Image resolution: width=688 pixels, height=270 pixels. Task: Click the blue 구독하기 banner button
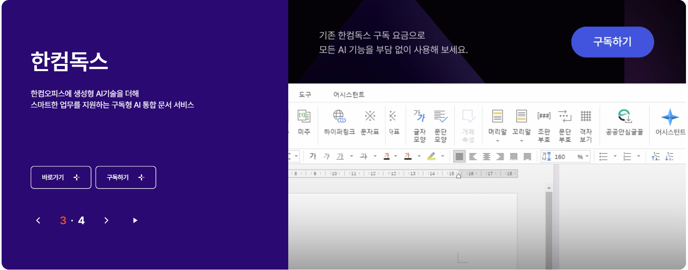[612, 42]
